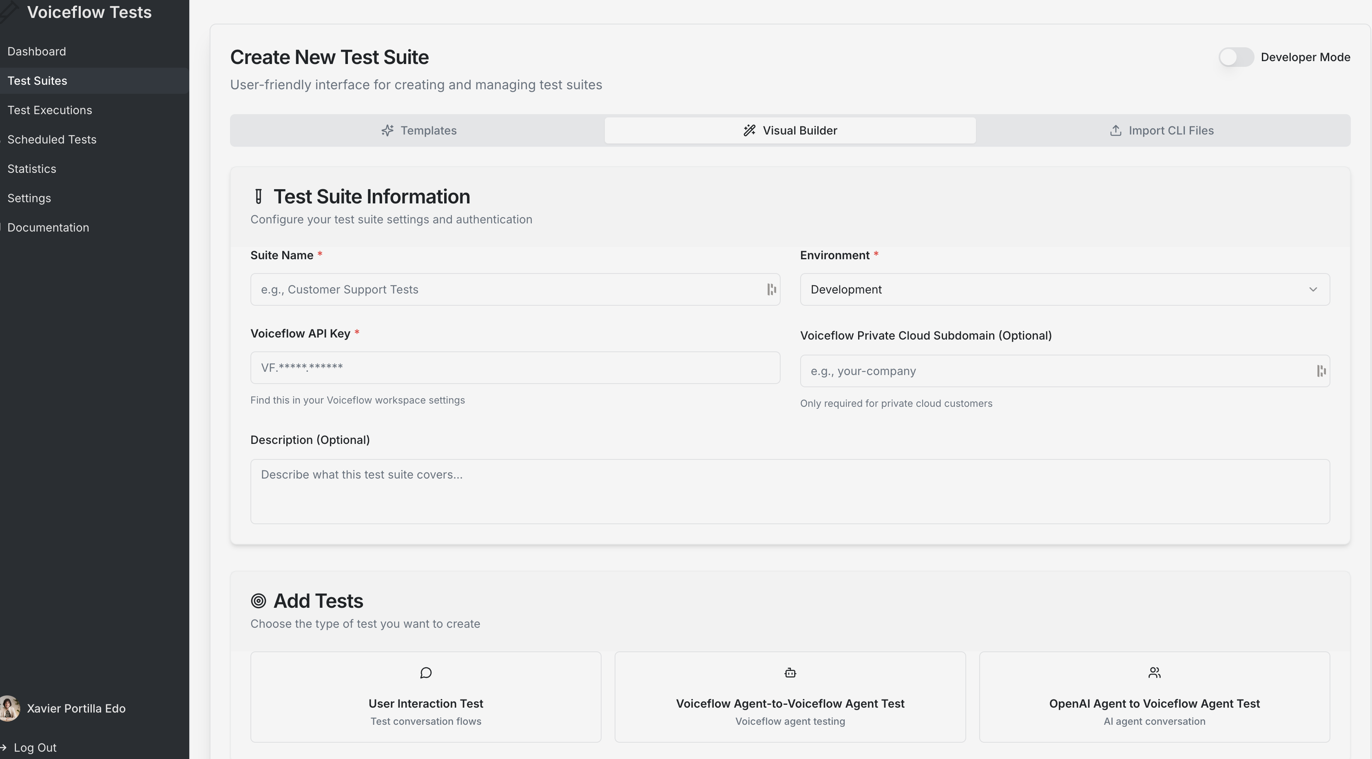
Task: Click the autofill icon in Suite Name field
Action: [771, 289]
